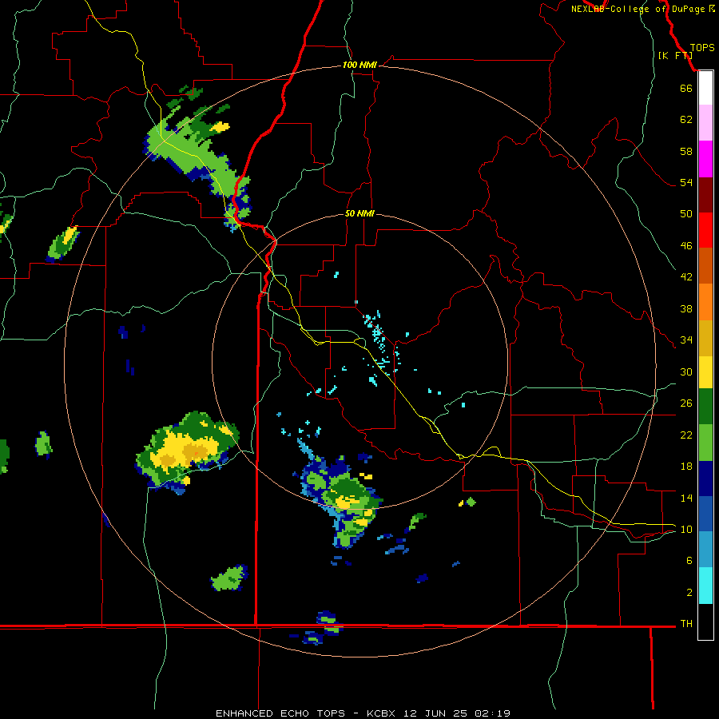719x719 pixels.
Task: Click the '62' legend value
Action: [686, 120]
